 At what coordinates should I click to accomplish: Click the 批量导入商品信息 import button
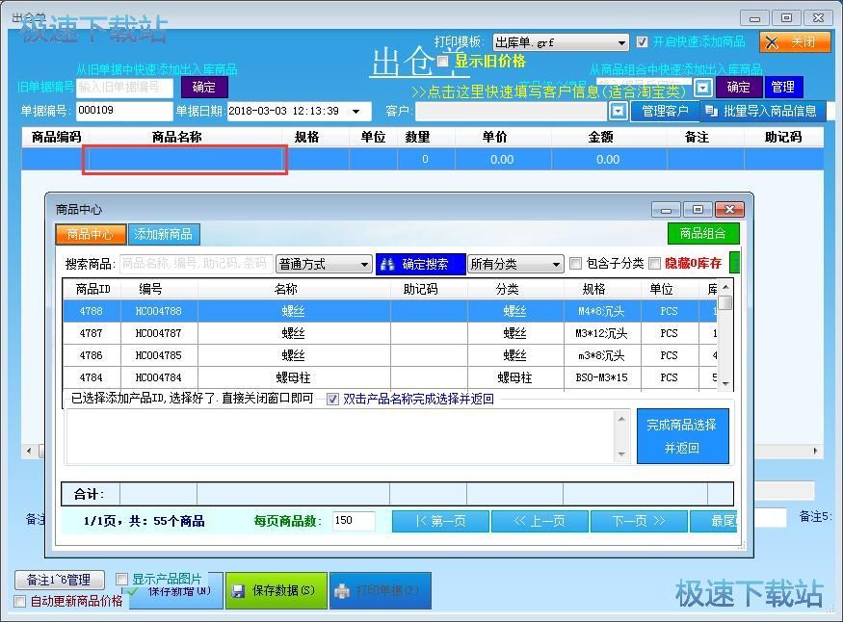tap(760, 111)
